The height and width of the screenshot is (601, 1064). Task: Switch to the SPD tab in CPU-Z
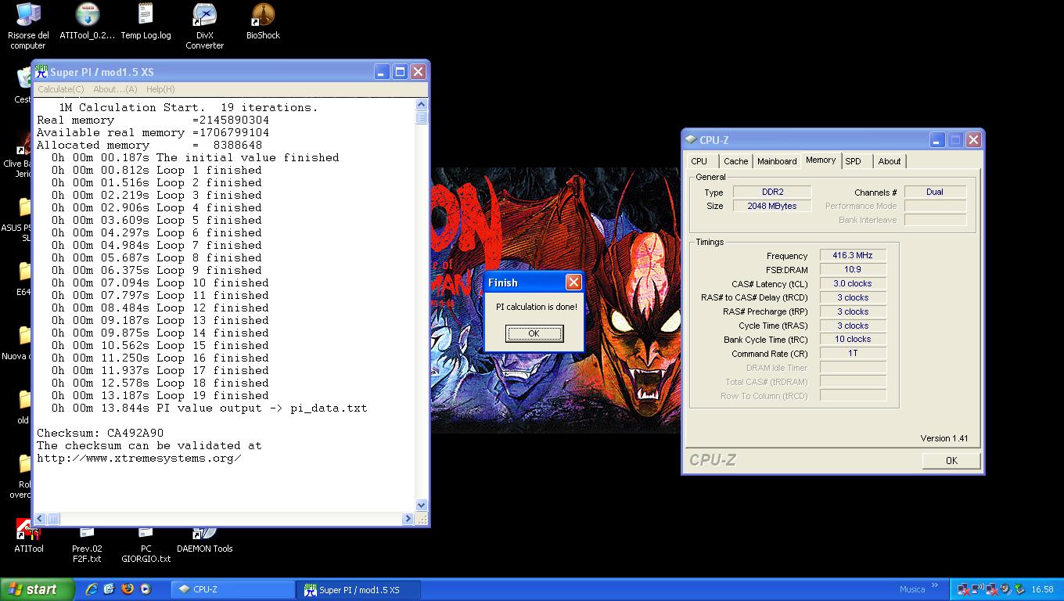(x=854, y=161)
